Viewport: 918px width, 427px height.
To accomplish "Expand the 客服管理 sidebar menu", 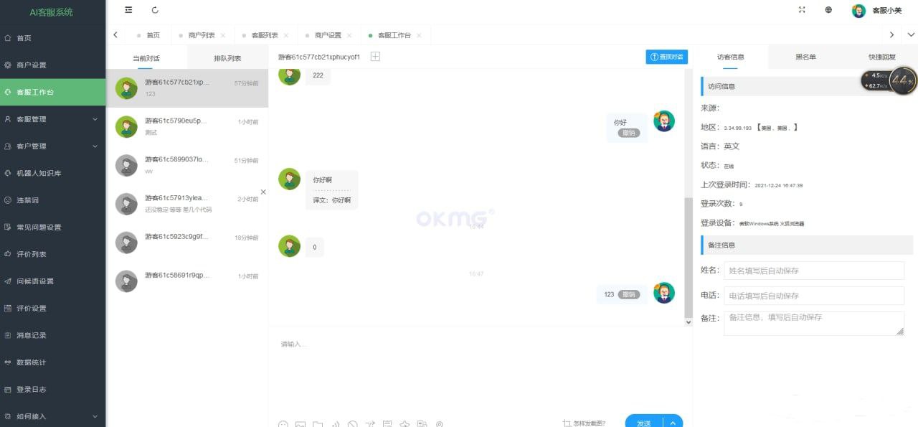I will 53,119.
